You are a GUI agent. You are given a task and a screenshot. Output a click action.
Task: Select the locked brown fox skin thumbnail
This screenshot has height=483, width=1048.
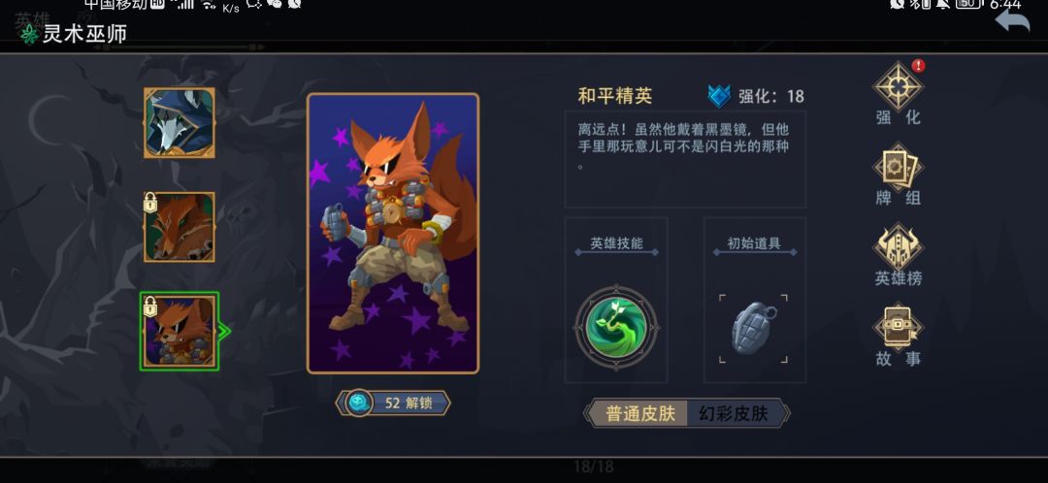click(x=180, y=227)
